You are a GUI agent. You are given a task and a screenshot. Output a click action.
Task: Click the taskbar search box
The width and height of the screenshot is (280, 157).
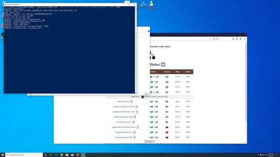coord(24,155)
